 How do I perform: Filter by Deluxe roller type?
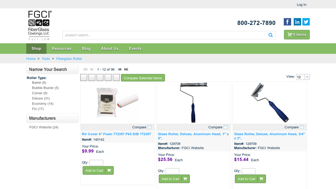coord(41,98)
